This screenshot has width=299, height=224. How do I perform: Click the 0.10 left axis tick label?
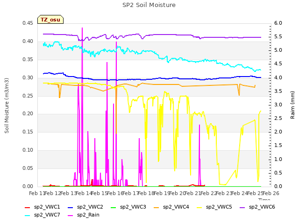(x=28, y=150)
